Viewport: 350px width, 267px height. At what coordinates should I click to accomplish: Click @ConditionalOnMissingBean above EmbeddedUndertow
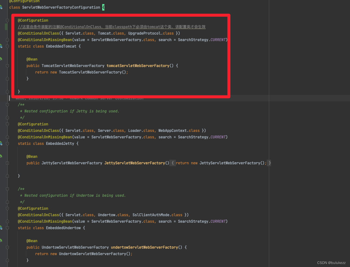pos(45,221)
